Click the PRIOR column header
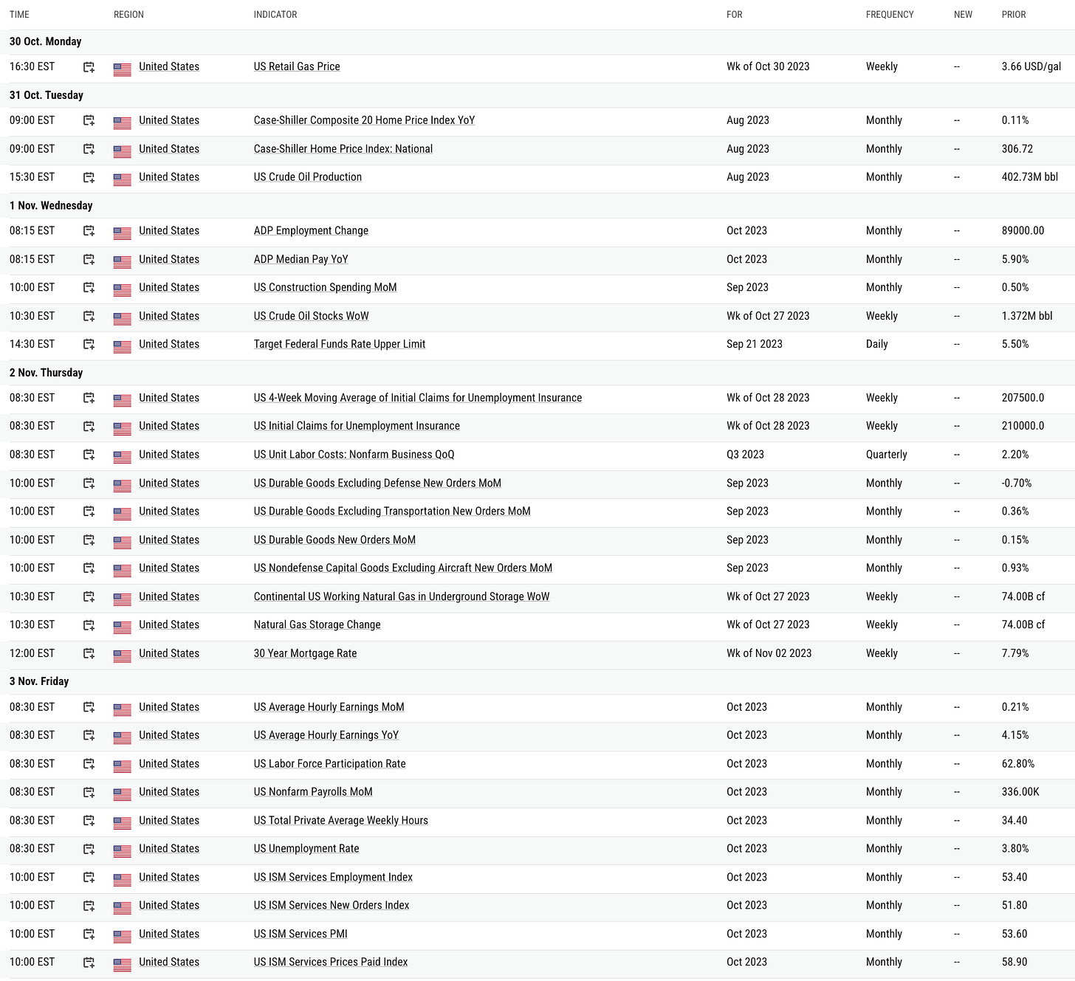 click(1014, 15)
